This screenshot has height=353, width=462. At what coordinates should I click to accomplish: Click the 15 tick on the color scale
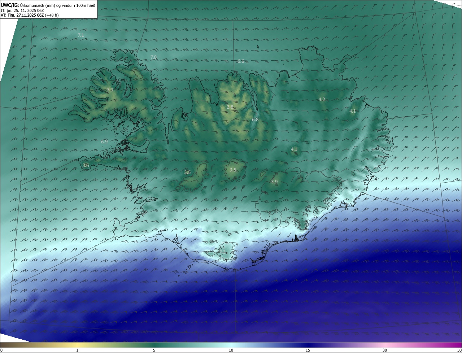click(x=308, y=350)
